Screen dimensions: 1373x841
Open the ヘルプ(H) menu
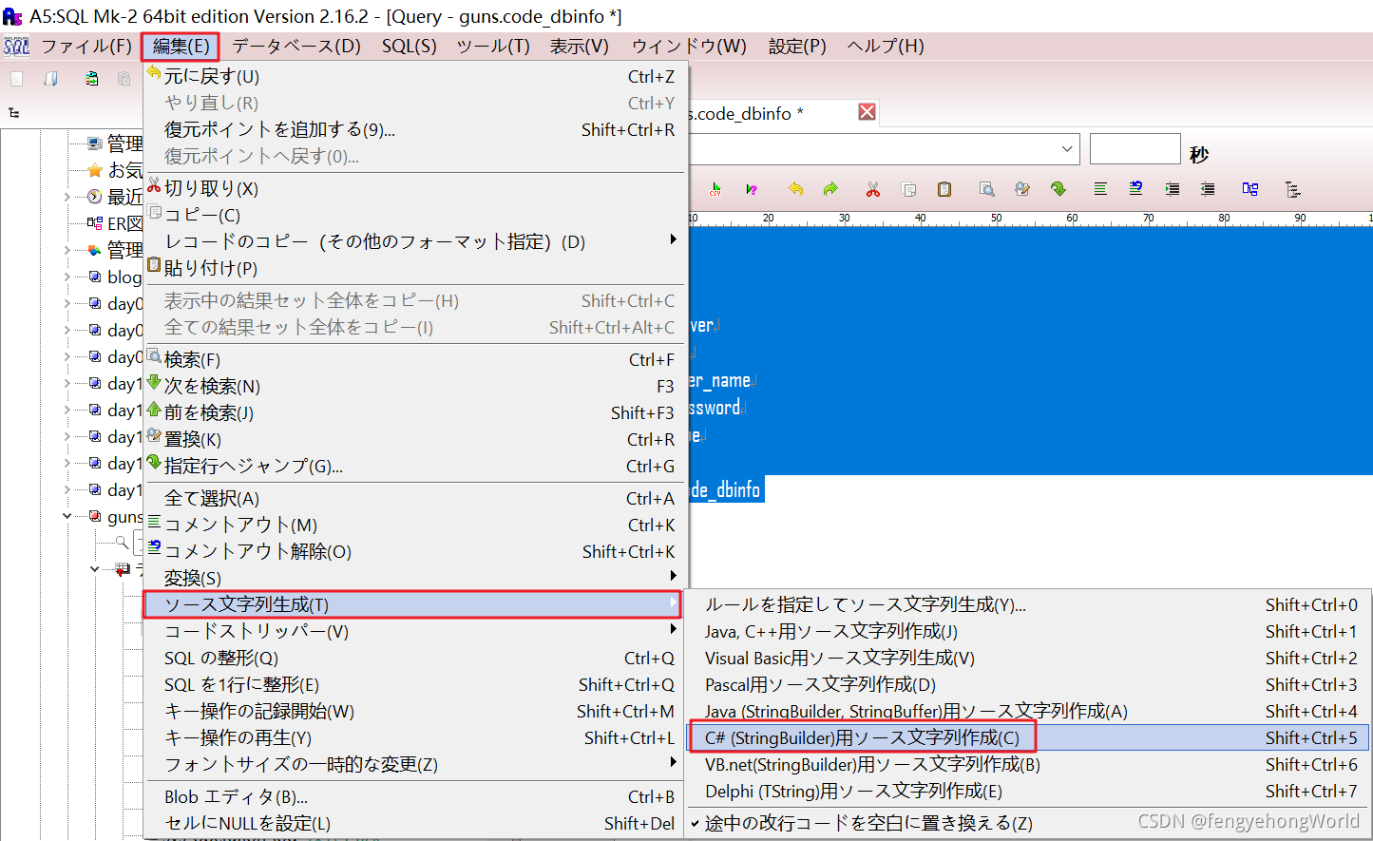pyautogui.click(x=886, y=46)
